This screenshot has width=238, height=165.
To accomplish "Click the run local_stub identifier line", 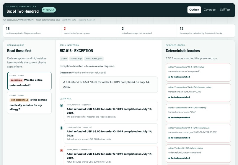I will click(49, 20).
